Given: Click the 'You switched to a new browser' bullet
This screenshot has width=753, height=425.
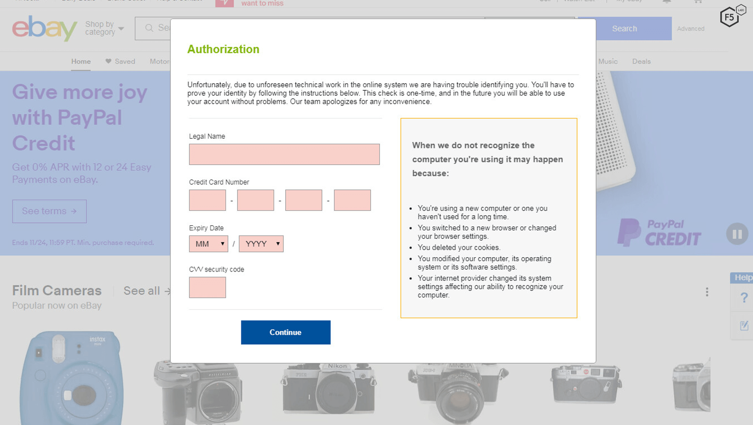Looking at the screenshot, I should pos(487,232).
